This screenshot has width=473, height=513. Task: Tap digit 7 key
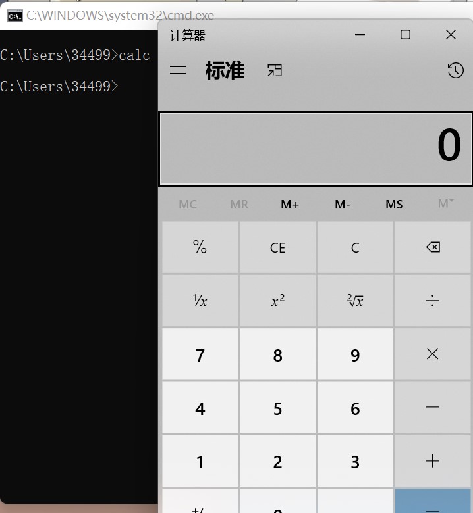[200, 354]
